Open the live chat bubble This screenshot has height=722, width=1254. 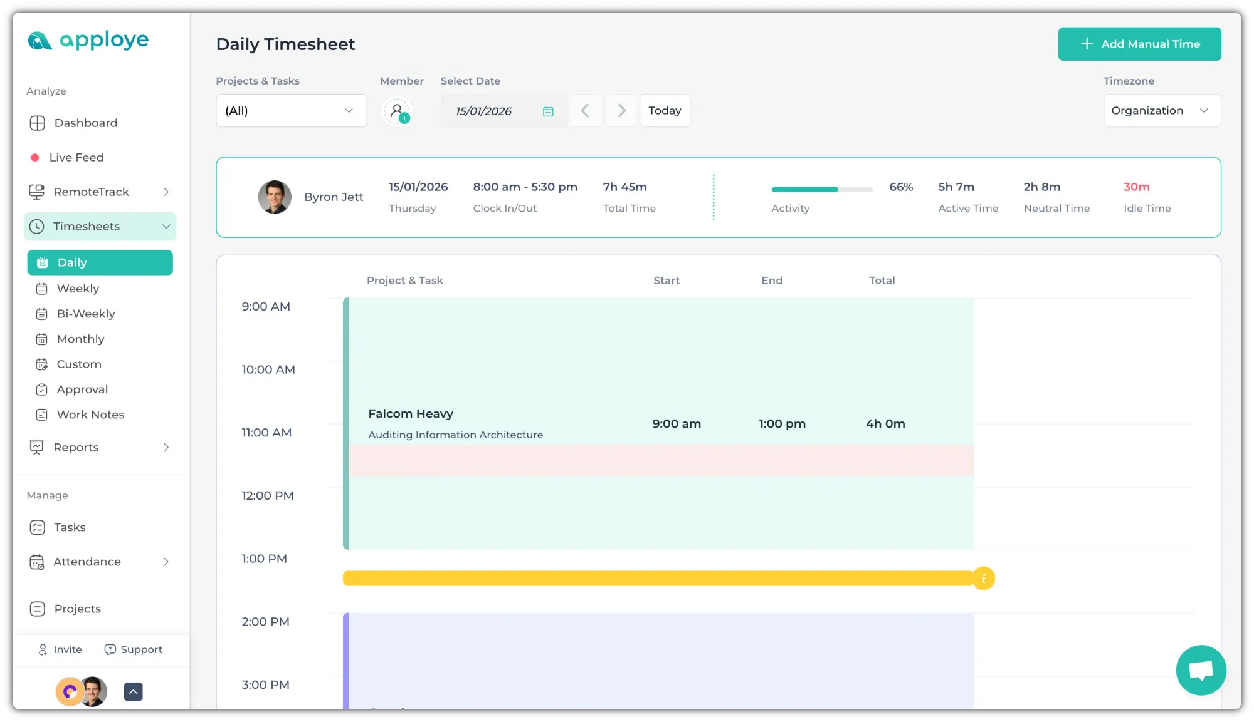click(x=1201, y=670)
